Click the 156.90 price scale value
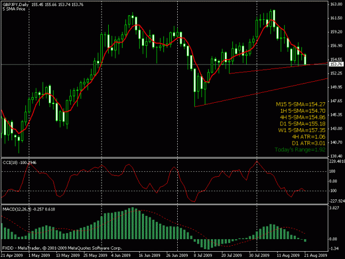The image size is (345, 259). click(x=336, y=45)
